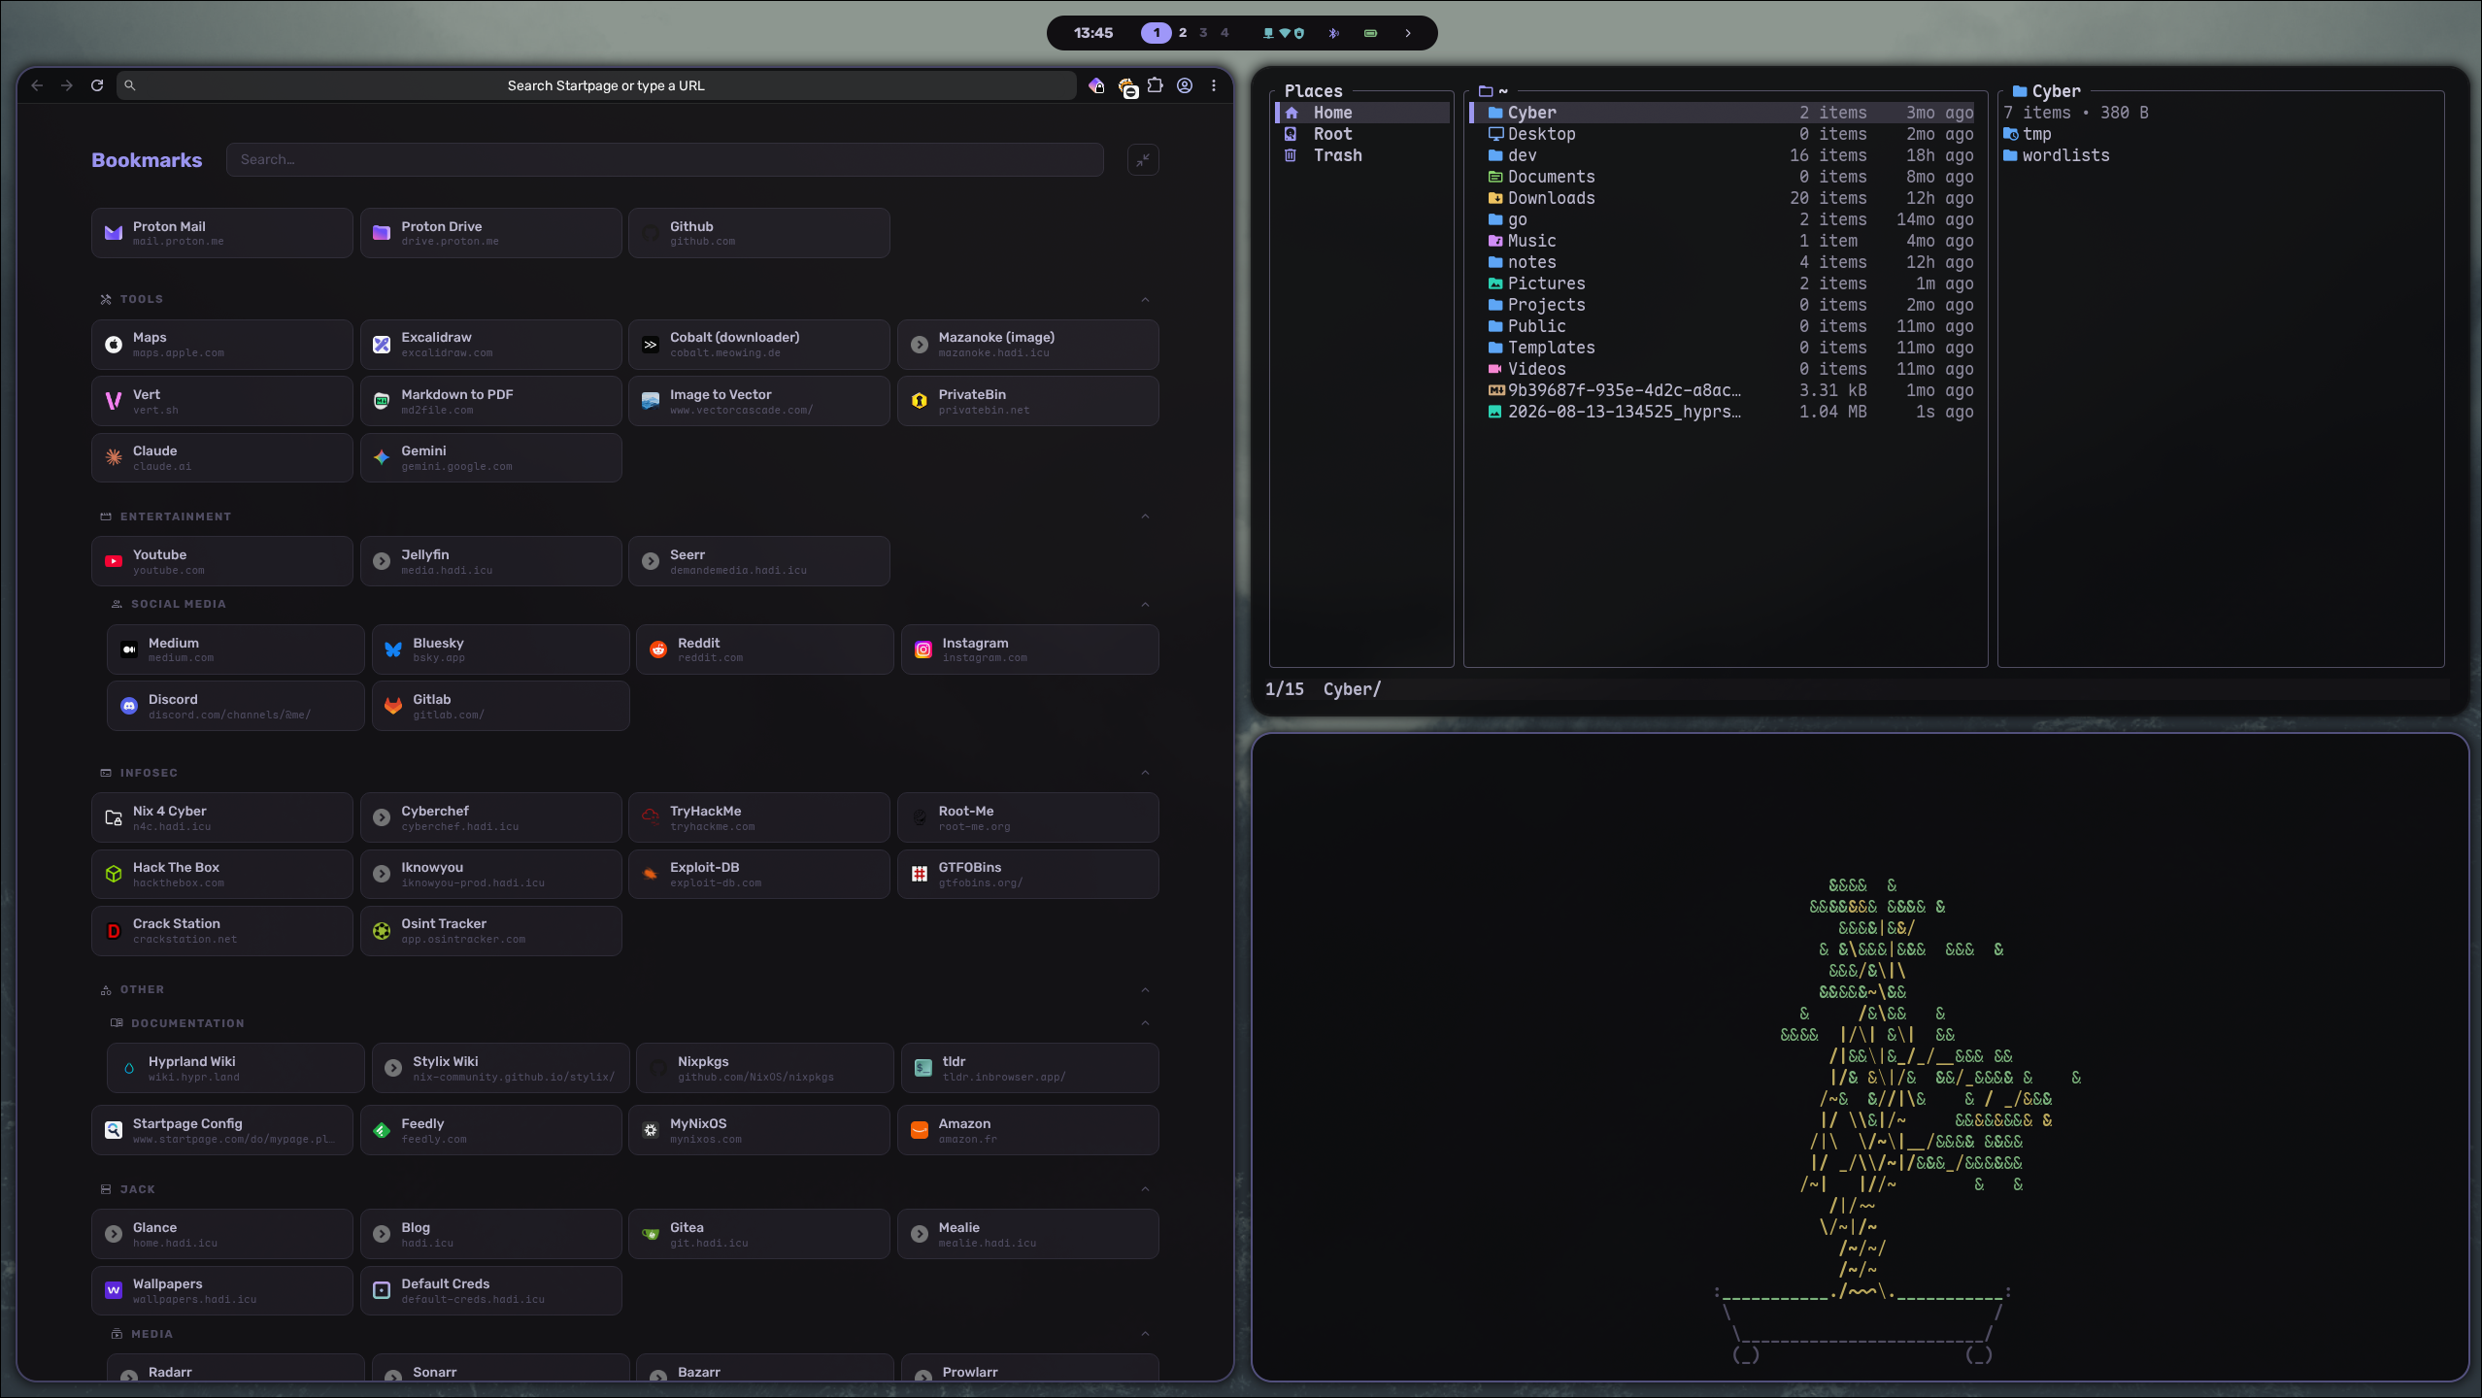Collapse the Media bookmark section
Screen dimensions: 2482x1398
pos(1146,1334)
